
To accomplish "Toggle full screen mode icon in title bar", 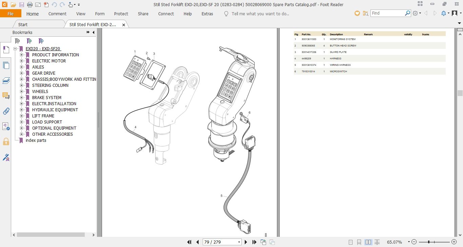I will click(x=420, y=4).
